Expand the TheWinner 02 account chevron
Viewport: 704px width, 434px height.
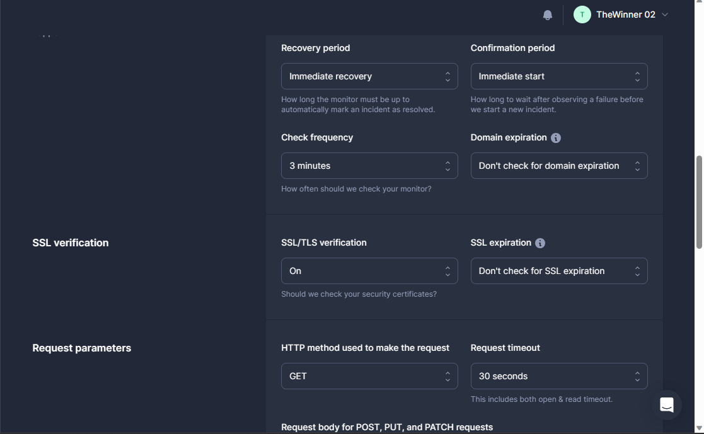pos(665,15)
